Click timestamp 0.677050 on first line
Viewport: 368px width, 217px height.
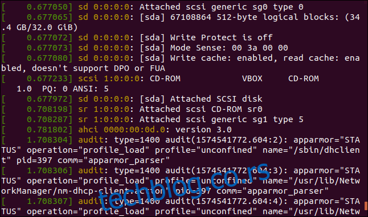coord(47,7)
